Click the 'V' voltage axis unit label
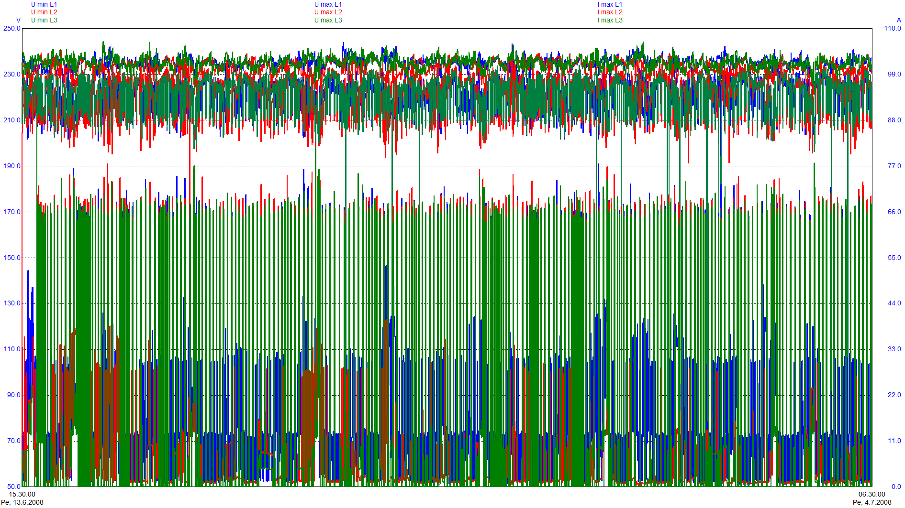The width and height of the screenshot is (905, 508). point(19,20)
